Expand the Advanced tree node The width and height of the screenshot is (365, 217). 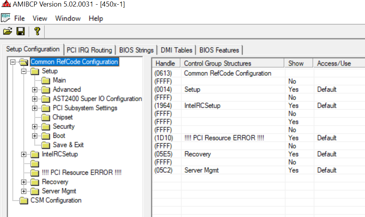pos(35,90)
